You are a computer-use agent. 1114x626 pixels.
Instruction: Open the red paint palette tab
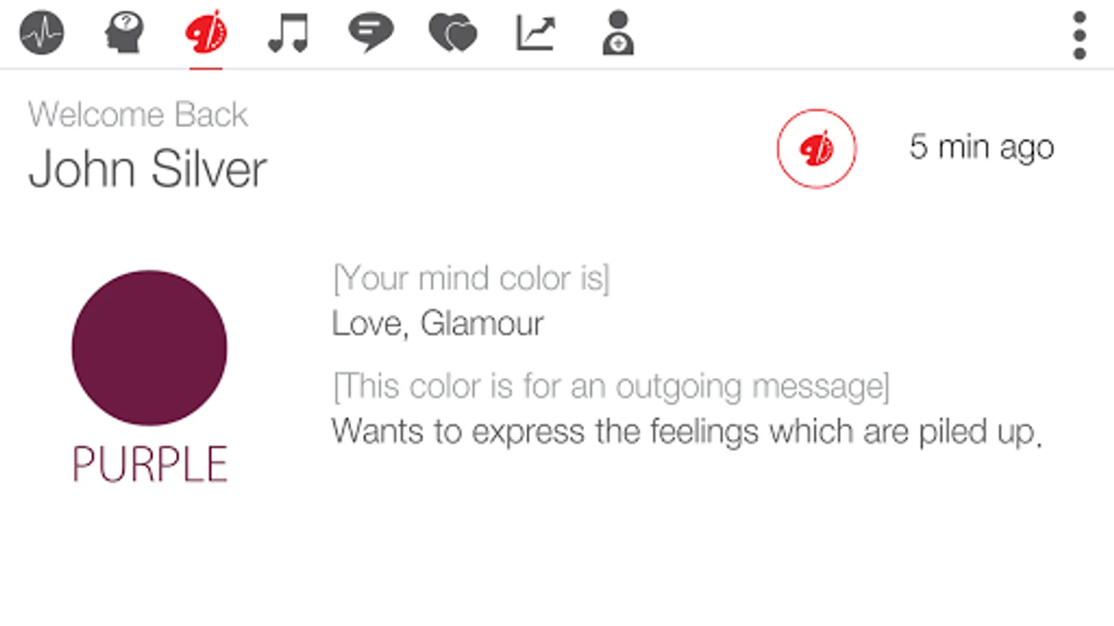pyautogui.click(x=206, y=32)
